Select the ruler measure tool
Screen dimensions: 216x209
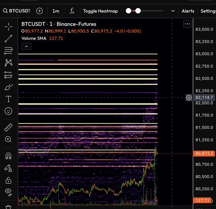point(8,127)
